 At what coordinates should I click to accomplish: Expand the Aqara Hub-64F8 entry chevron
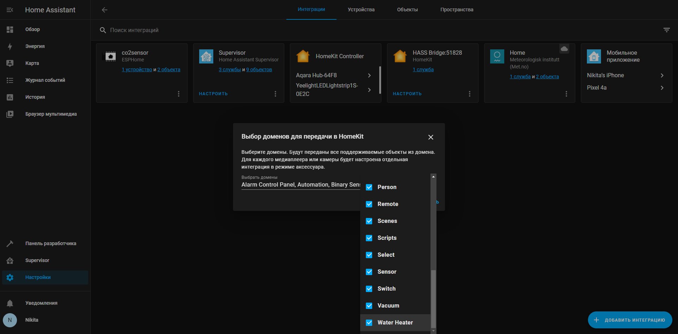tap(369, 75)
